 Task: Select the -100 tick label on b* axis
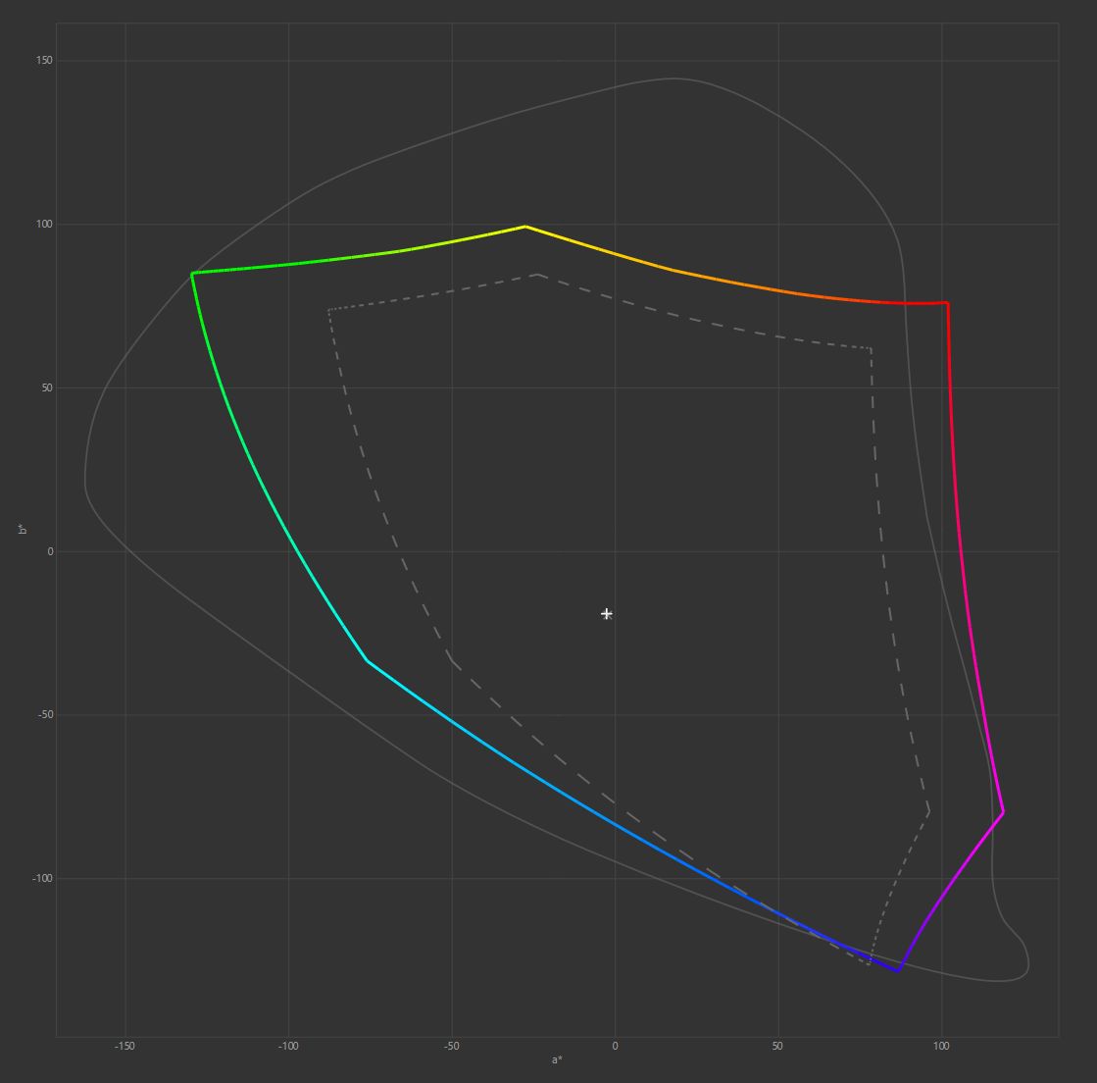[42, 879]
